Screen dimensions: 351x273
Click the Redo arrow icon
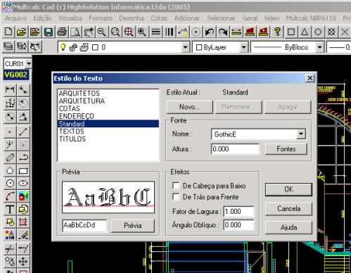coord(223,32)
